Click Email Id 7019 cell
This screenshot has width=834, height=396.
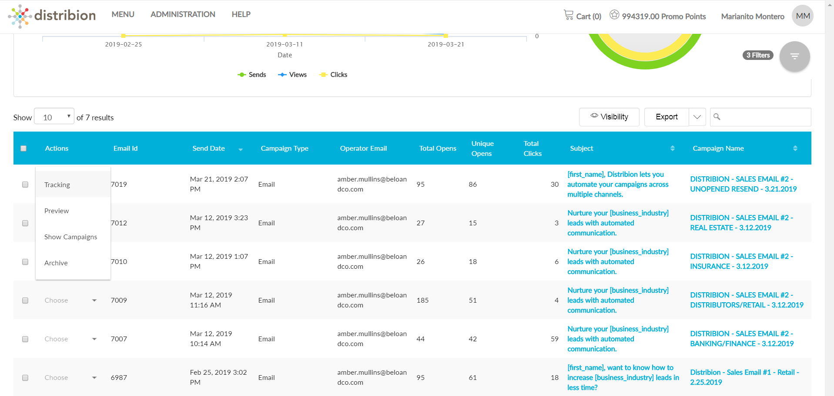119,185
